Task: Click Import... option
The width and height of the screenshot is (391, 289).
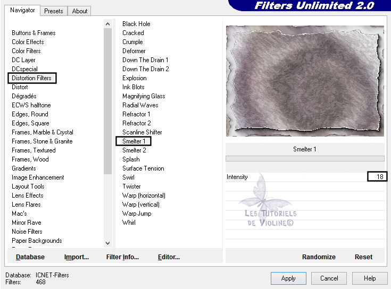Action: click(76, 257)
